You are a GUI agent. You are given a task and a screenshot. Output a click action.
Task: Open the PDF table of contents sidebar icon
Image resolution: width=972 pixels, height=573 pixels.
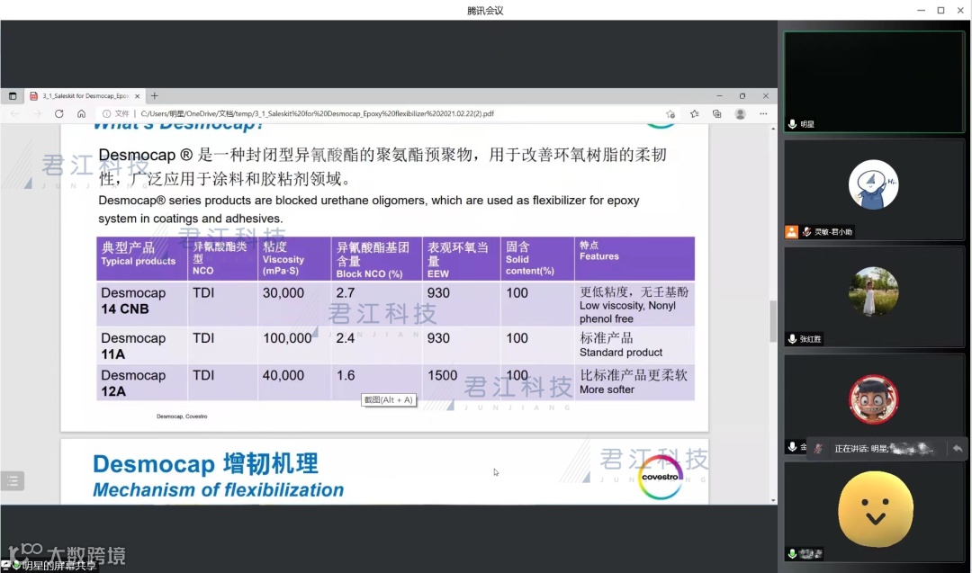pyautogui.click(x=13, y=480)
